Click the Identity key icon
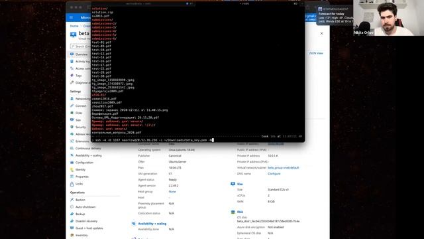This screenshot has width=424, height=239. (x=72, y=169)
